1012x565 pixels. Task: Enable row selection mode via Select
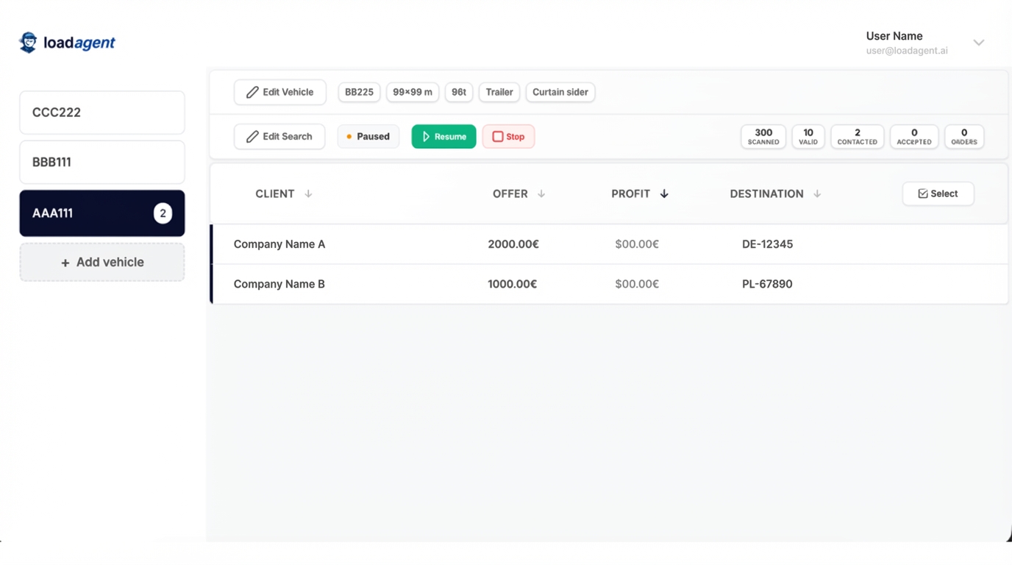pyautogui.click(x=938, y=193)
